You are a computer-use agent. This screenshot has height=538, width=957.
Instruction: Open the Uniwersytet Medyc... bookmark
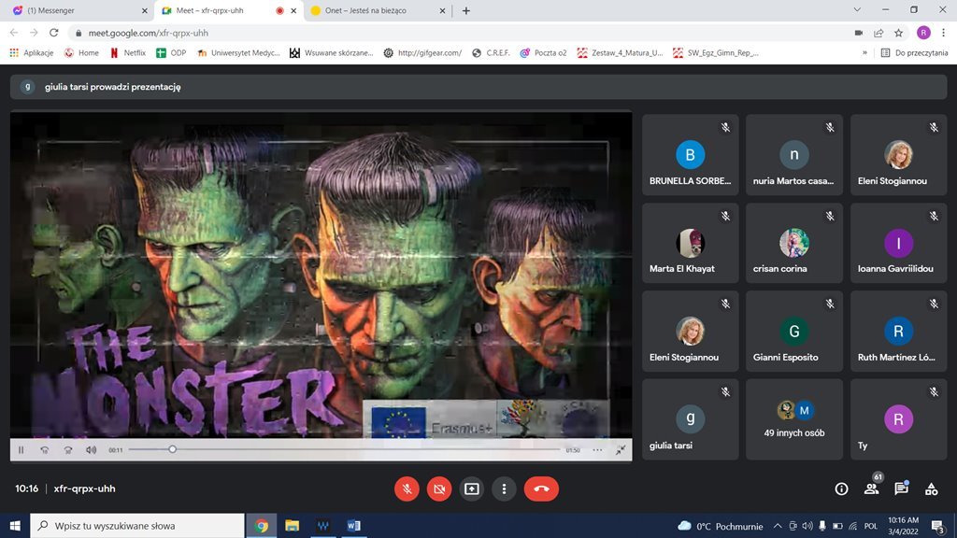click(238, 53)
